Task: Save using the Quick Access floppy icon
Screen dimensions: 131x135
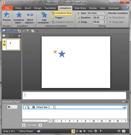Action: coord(4,31)
